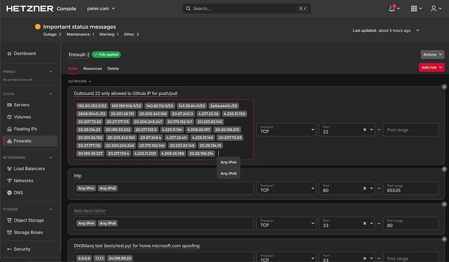Switch to the Resources tab
Screen dimensions: 449x262
tap(92, 68)
